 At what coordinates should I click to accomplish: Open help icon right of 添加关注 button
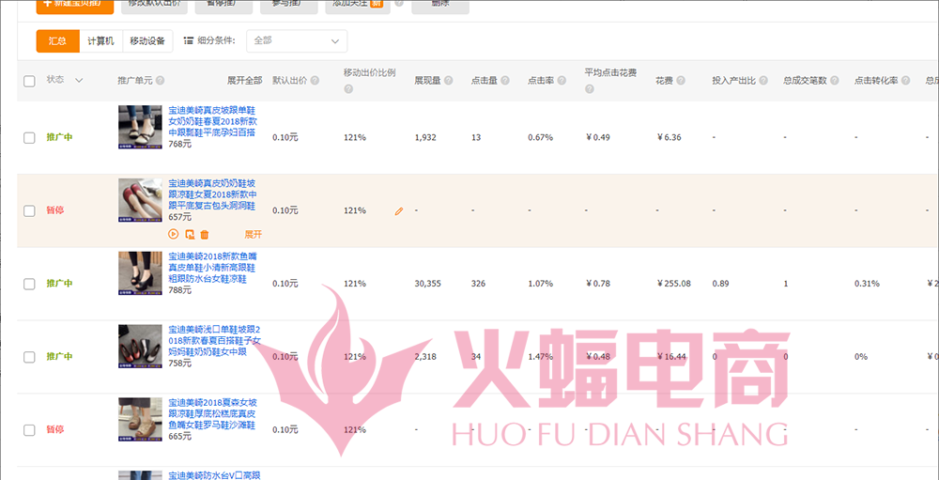(x=399, y=4)
